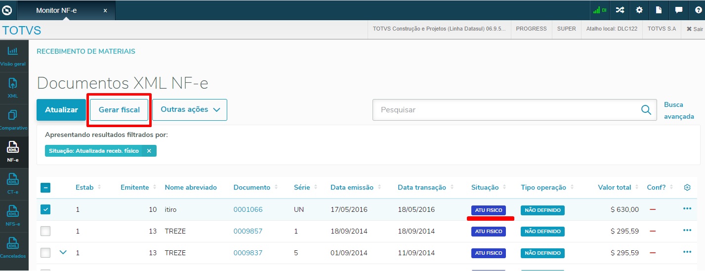Sort by the Conf? column
Image resolution: width=705 pixels, height=271 pixels.
click(661, 187)
